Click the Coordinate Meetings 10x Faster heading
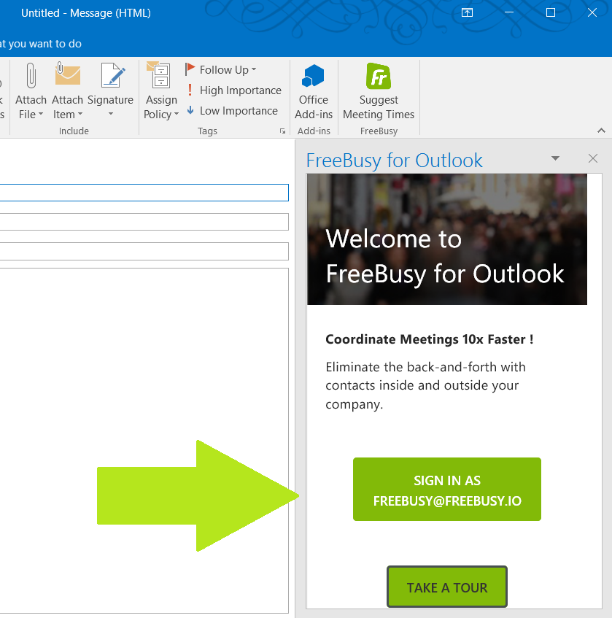Image resolution: width=612 pixels, height=618 pixels. click(430, 339)
